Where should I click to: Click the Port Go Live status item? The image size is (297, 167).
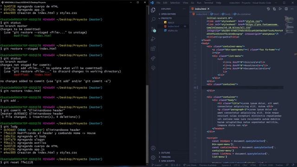point(266,165)
